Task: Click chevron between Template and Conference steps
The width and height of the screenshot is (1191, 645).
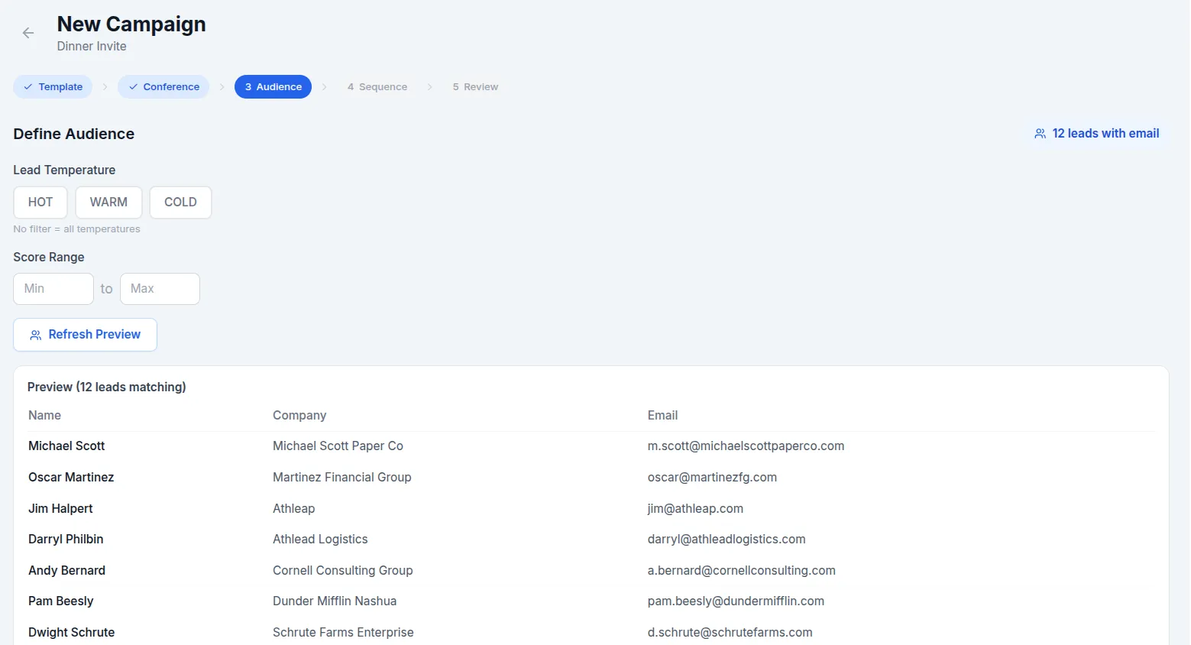Action: pos(105,87)
